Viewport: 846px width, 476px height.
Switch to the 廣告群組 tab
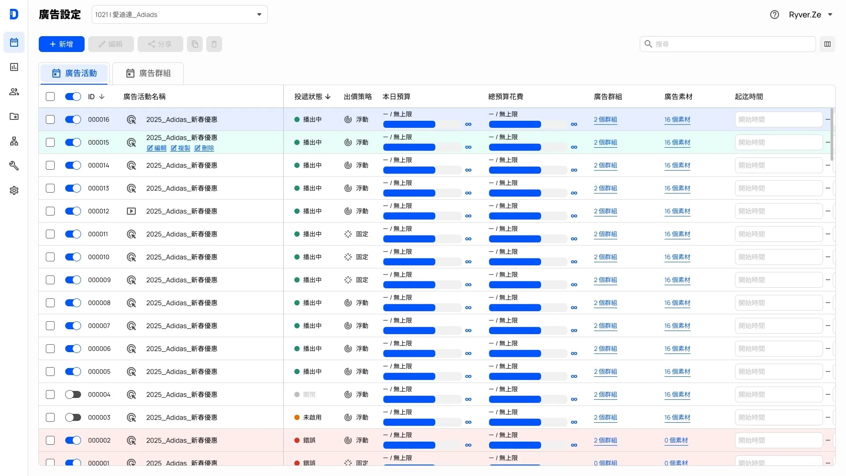click(148, 73)
